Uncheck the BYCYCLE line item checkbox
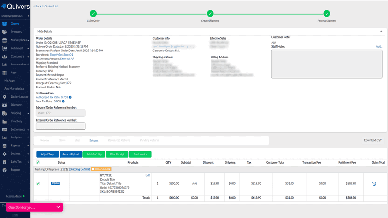Image resolution: width=388 pixels, height=218 pixels. (x=38, y=183)
